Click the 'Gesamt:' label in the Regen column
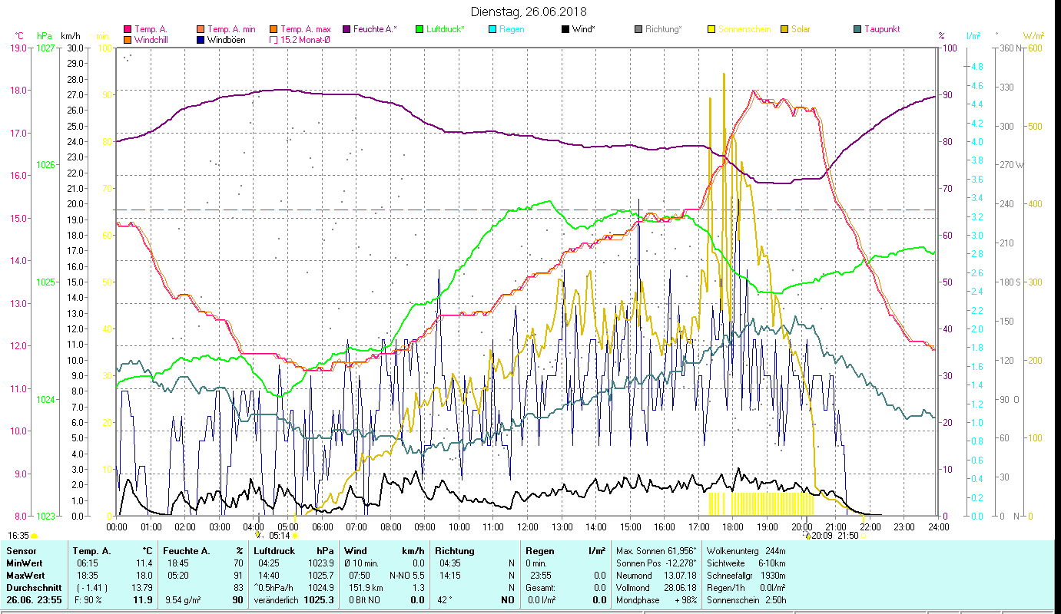The width and height of the screenshot is (1061, 614). pyautogui.click(x=540, y=588)
